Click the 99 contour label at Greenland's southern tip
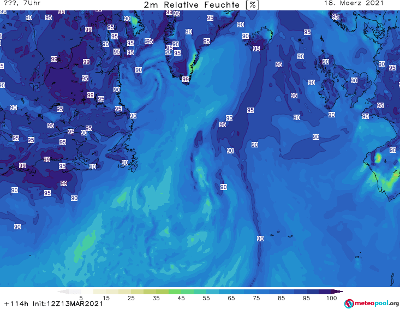The height and width of the screenshot is (309, 400). click(186, 79)
